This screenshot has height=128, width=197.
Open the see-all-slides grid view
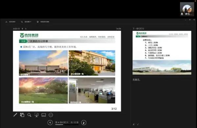pos(22,115)
